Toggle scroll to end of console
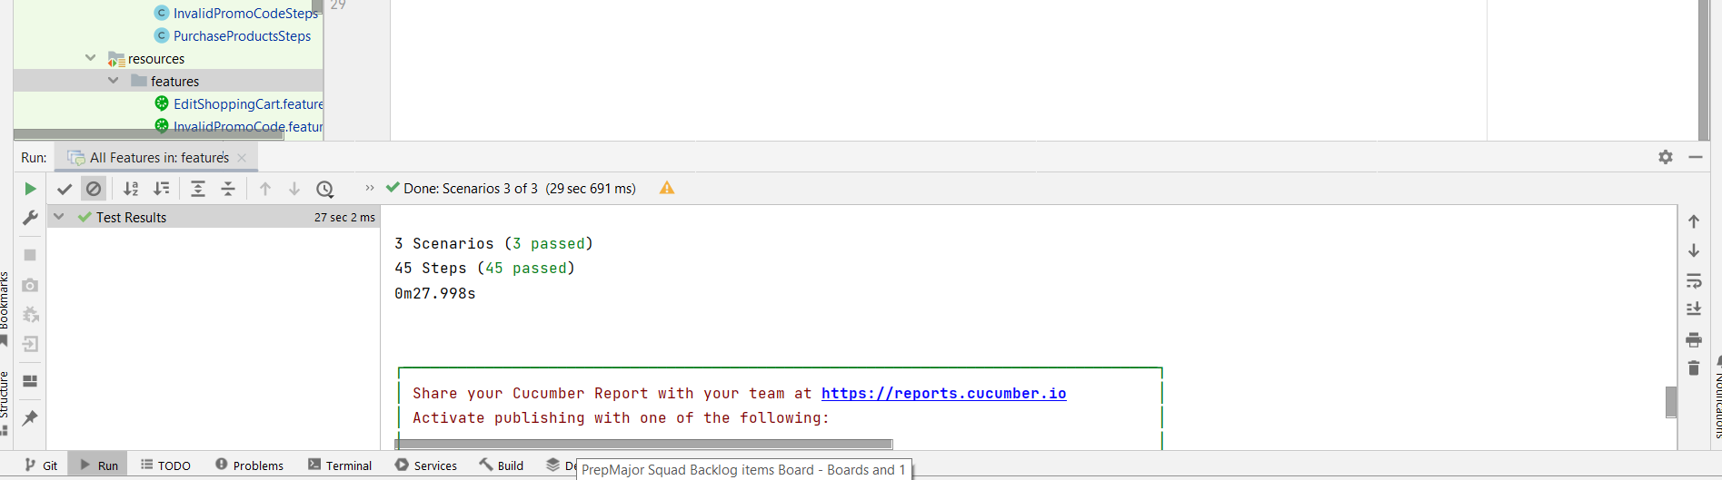The image size is (1722, 480). point(1694,309)
